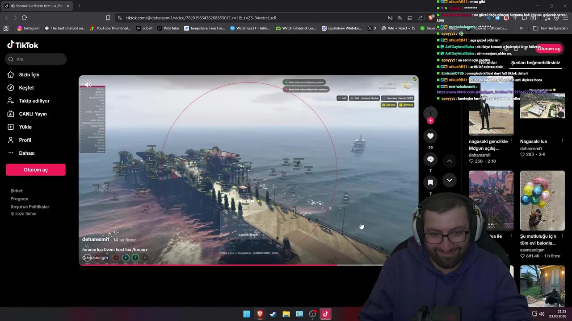The width and height of the screenshot is (572, 321).
Task: Click the browser forward arrow
Action: pyautogui.click(x=15, y=18)
